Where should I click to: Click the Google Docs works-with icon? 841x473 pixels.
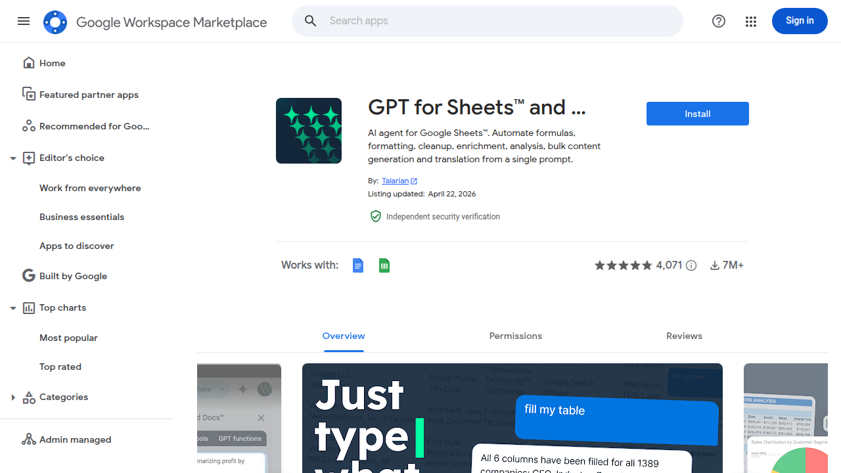[358, 265]
